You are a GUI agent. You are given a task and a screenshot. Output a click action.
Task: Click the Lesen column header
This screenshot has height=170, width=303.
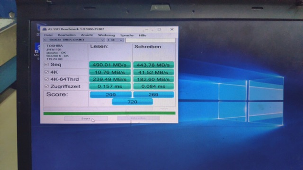(99, 46)
